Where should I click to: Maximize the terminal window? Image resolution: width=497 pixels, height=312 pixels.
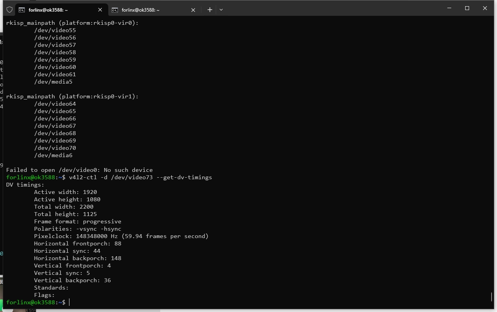[x=467, y=8]
